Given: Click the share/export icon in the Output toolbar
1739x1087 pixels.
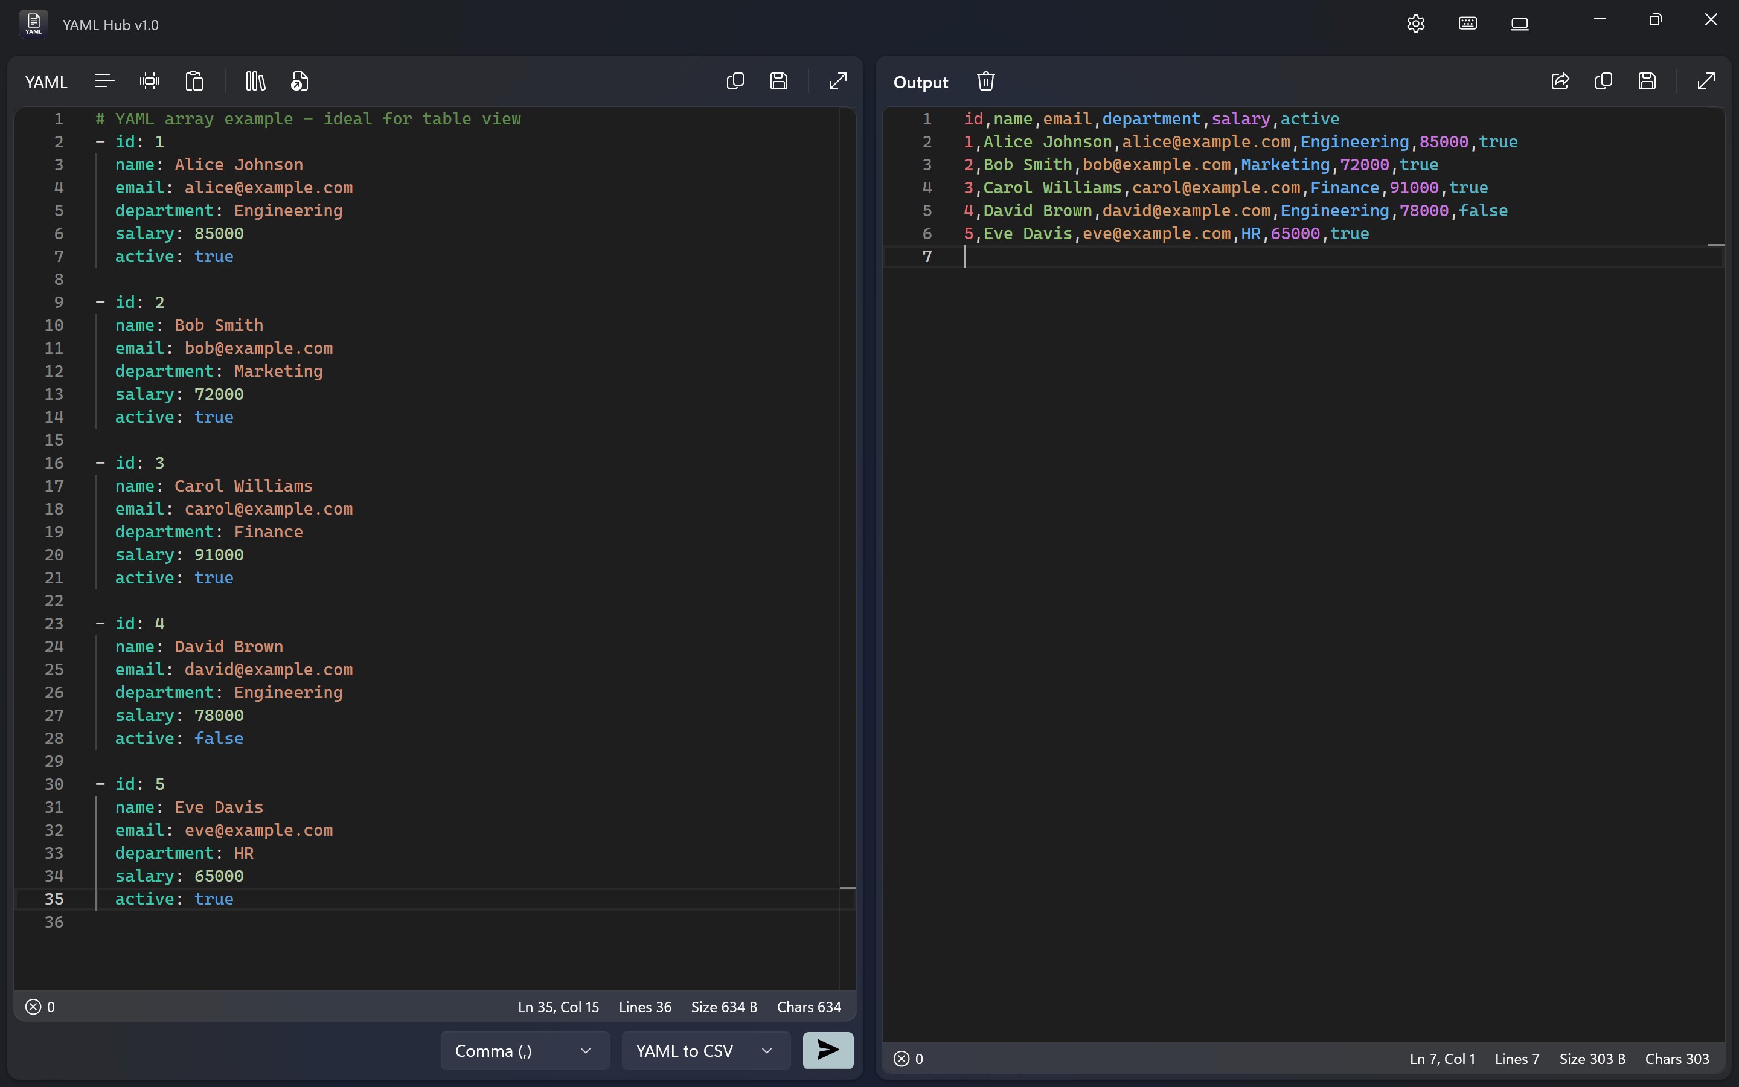Looking at the screenshot, I should pos(1560,82).
